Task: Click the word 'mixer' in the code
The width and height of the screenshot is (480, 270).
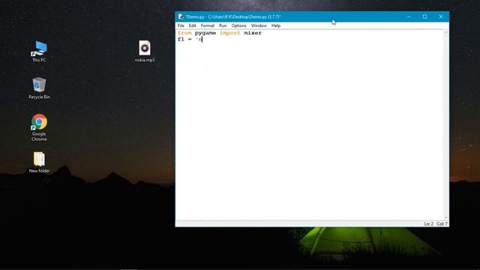Action: [253, 33]
